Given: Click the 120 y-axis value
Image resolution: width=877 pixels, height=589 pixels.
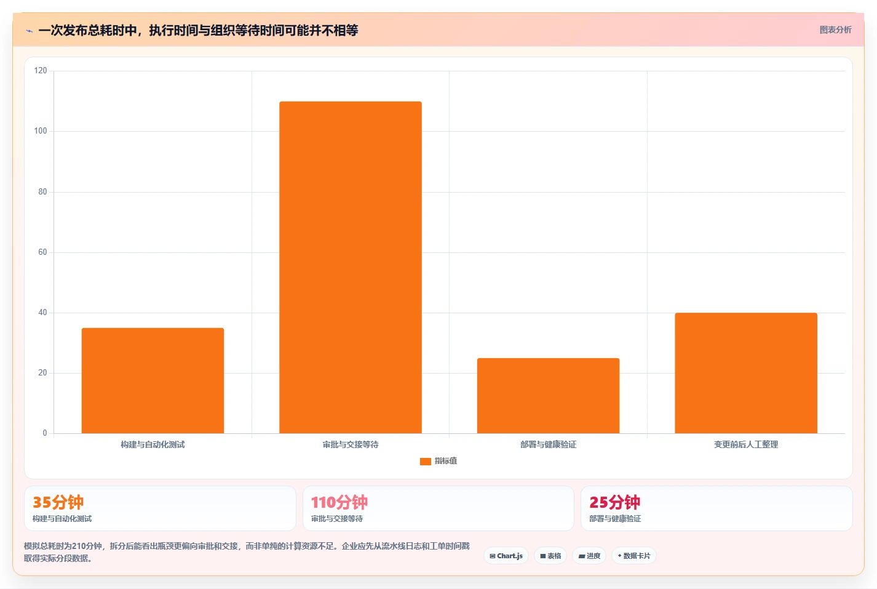Looking at the screenshot, I should [41, 71].
